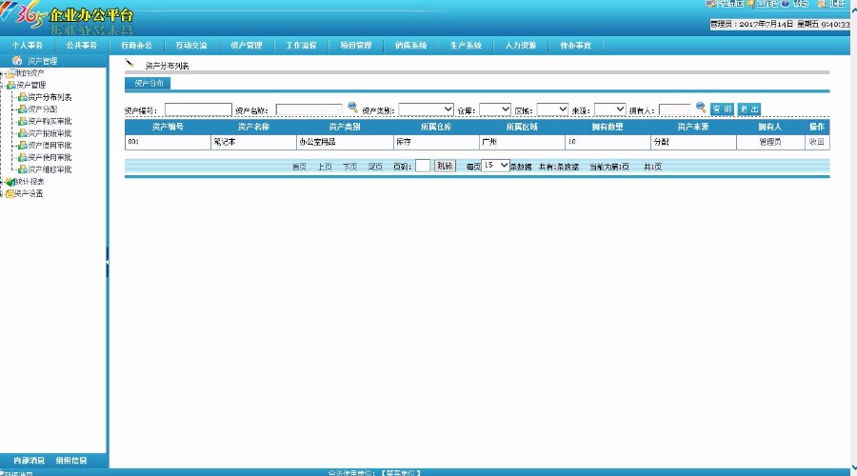Focus the 资产名称 input field

point(309,109)
